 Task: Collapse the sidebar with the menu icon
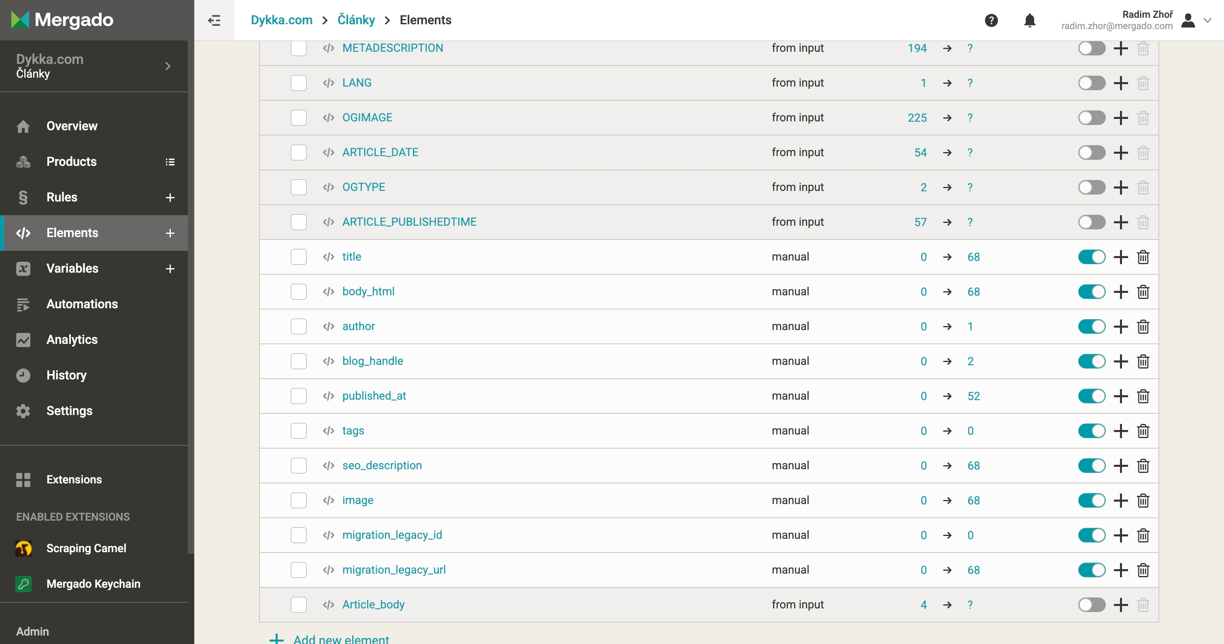tap(214, 20)
